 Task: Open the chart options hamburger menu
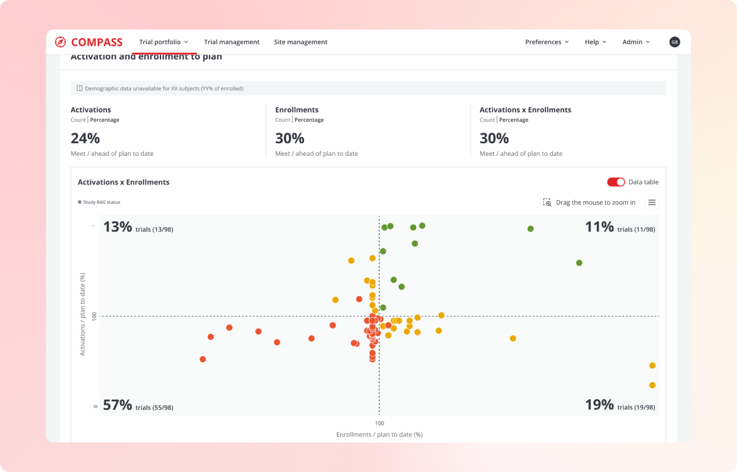[x=652, y=202]
